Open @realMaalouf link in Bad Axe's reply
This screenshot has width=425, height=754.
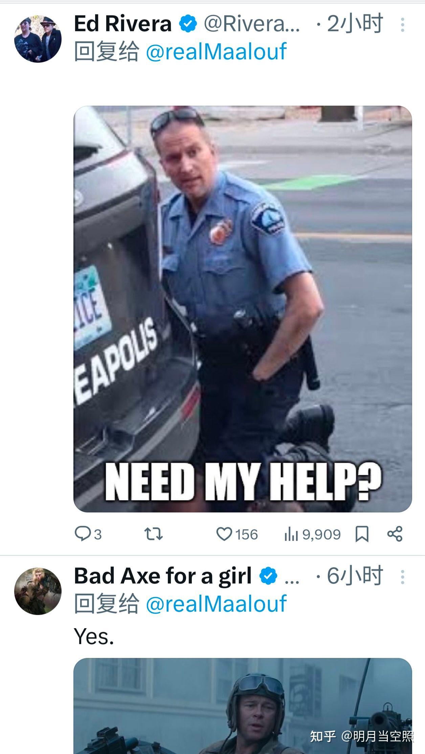[x=216, y=604]
